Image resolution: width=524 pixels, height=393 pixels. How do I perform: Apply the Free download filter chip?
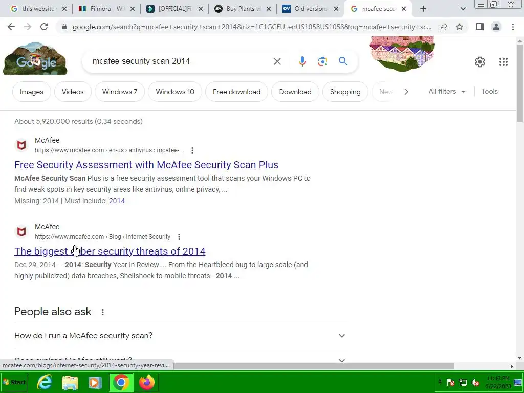click(236, 92)
